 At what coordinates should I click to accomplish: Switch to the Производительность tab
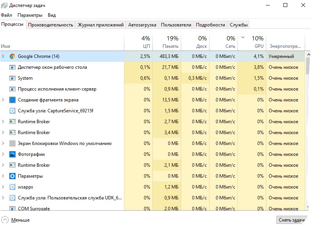coord(51,25)
